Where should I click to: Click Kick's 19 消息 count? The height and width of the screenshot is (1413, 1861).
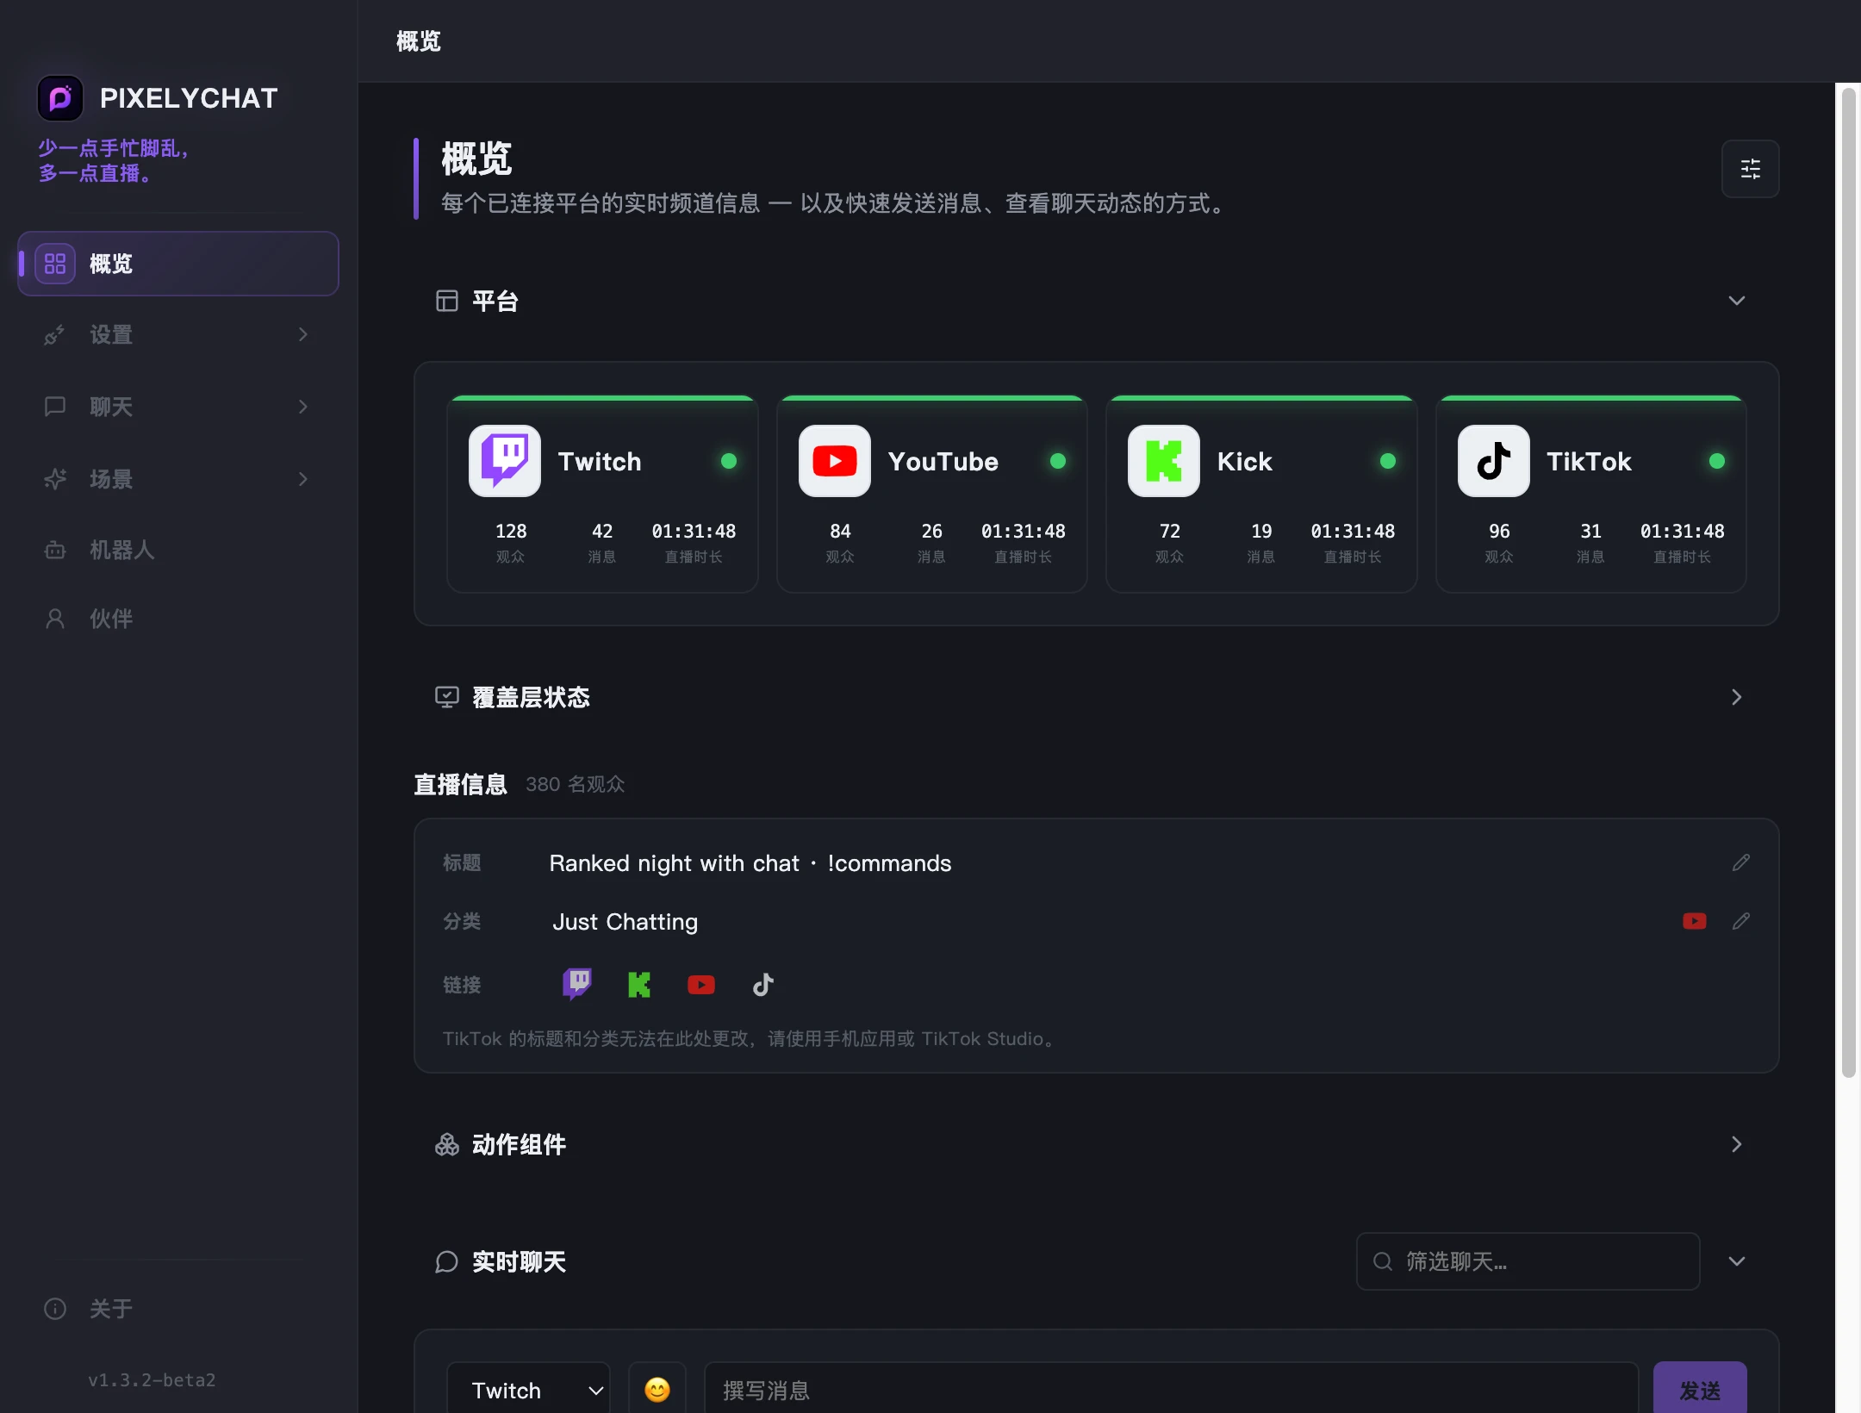(1261, 542)
